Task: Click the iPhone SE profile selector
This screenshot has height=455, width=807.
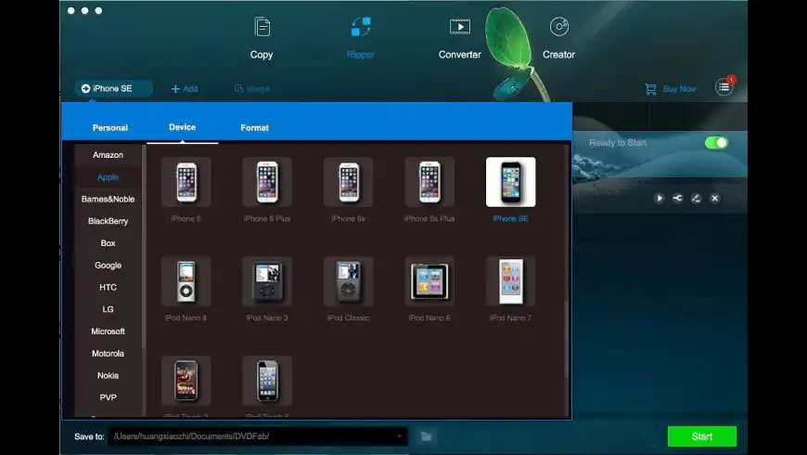Action: [x=113, y=88]
